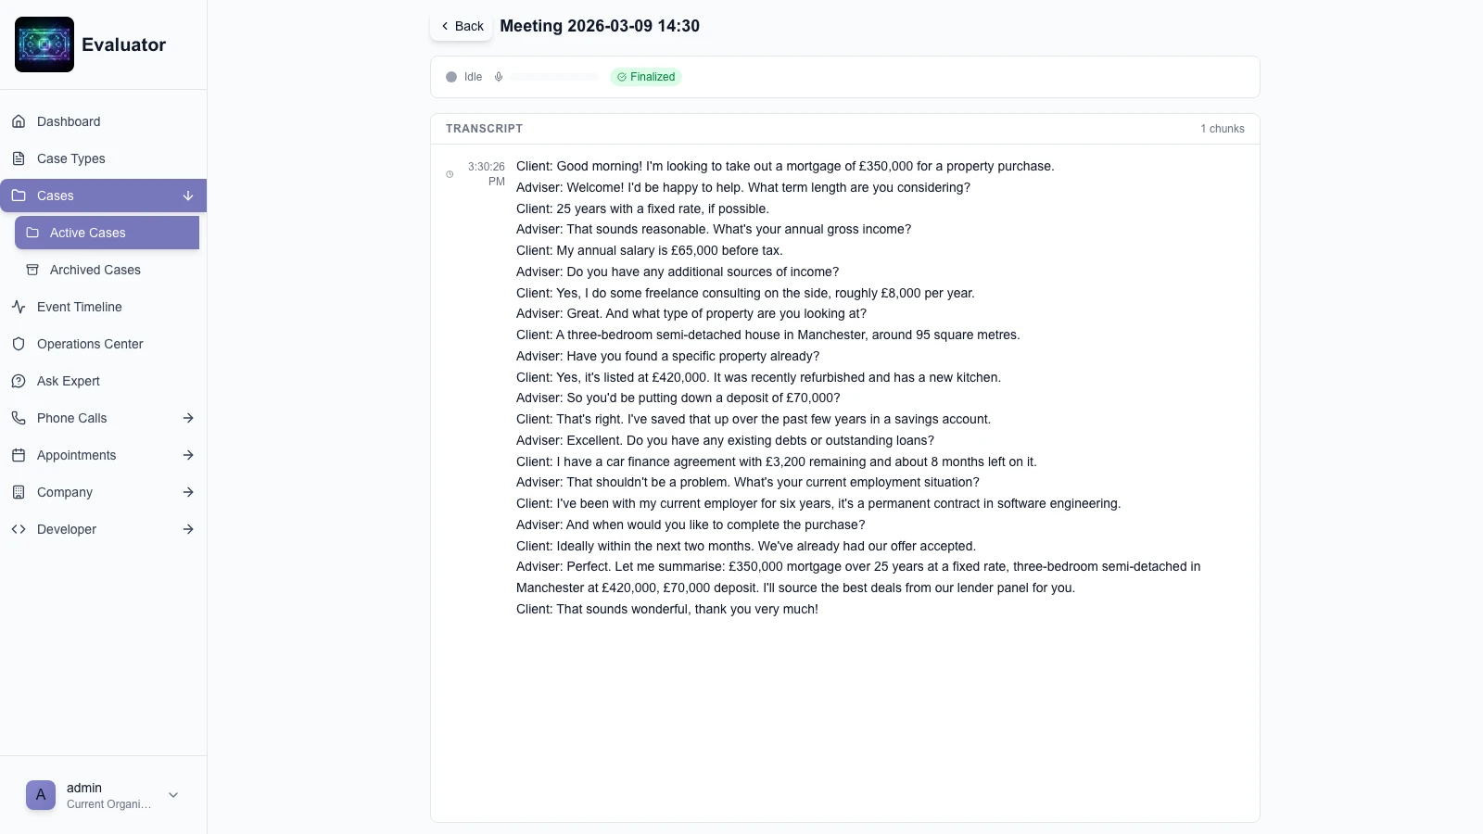The image size is (1483, 834).
Task: Go back using the Back button
Action: [x=462, y=26]
